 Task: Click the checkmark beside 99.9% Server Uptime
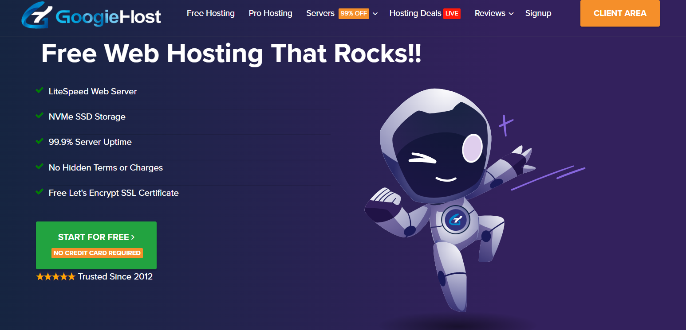[39, 141]
